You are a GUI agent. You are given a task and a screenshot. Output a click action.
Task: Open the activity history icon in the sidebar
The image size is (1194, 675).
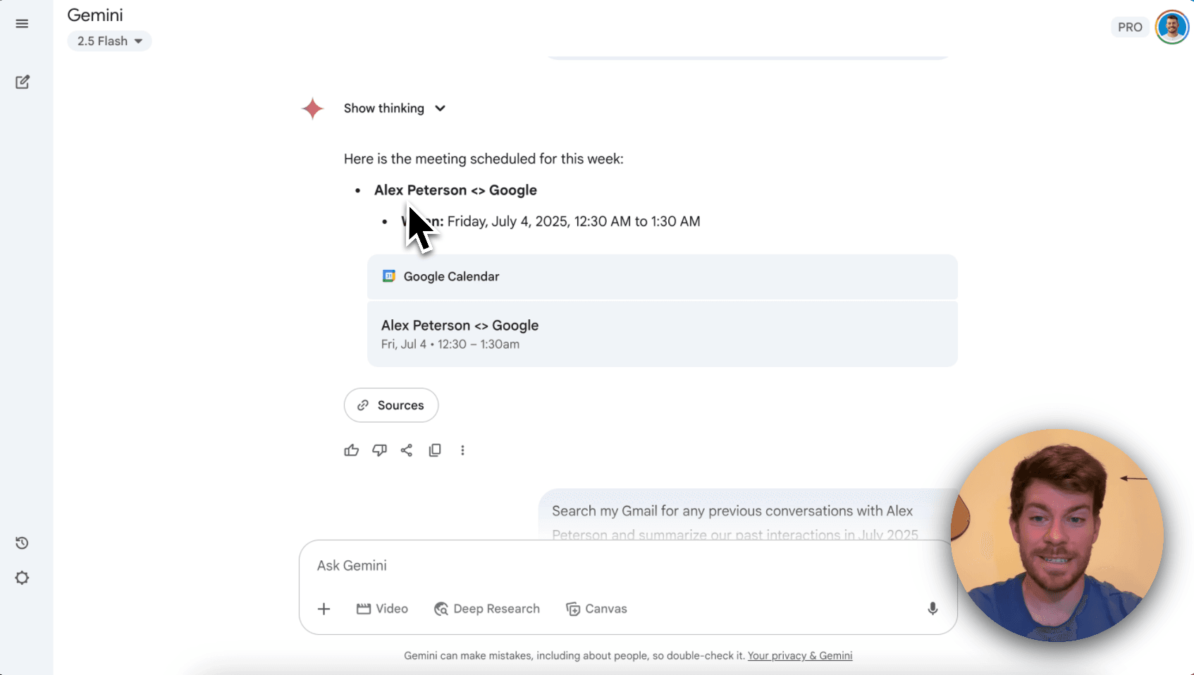click(x=22, y=543)
